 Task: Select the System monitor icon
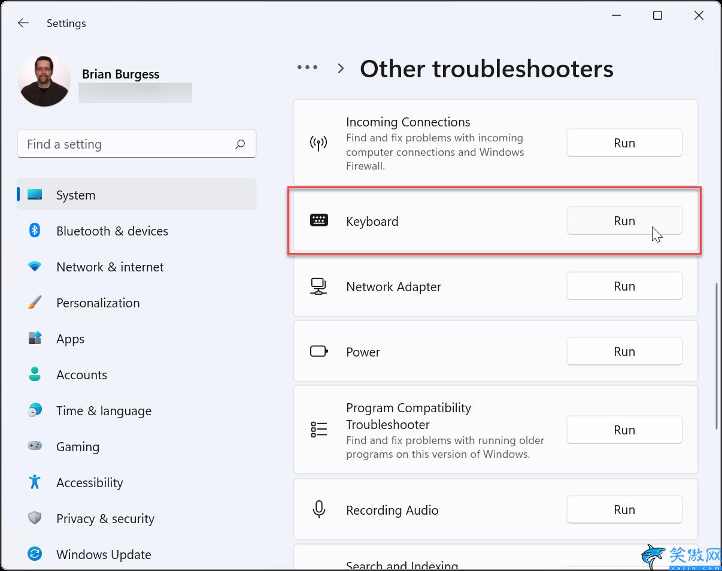35,195
